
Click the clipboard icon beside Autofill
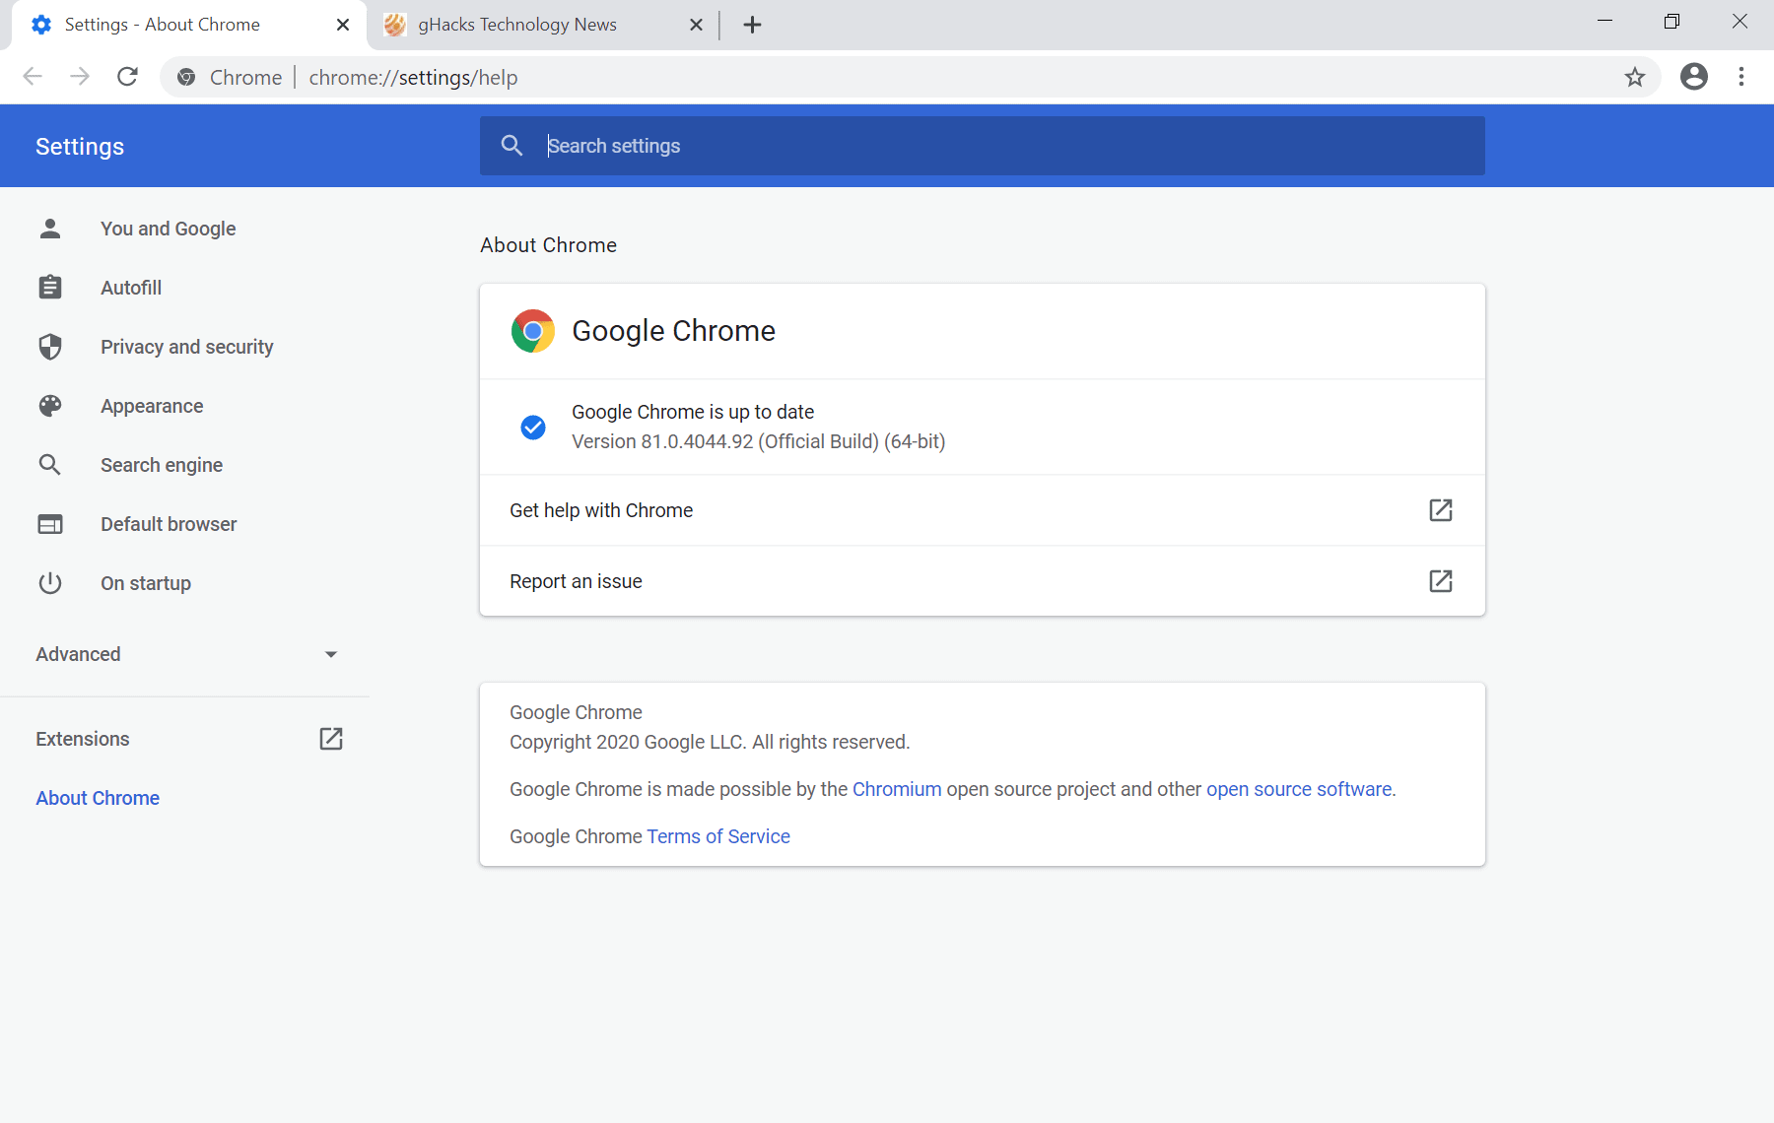pos(50,288)
